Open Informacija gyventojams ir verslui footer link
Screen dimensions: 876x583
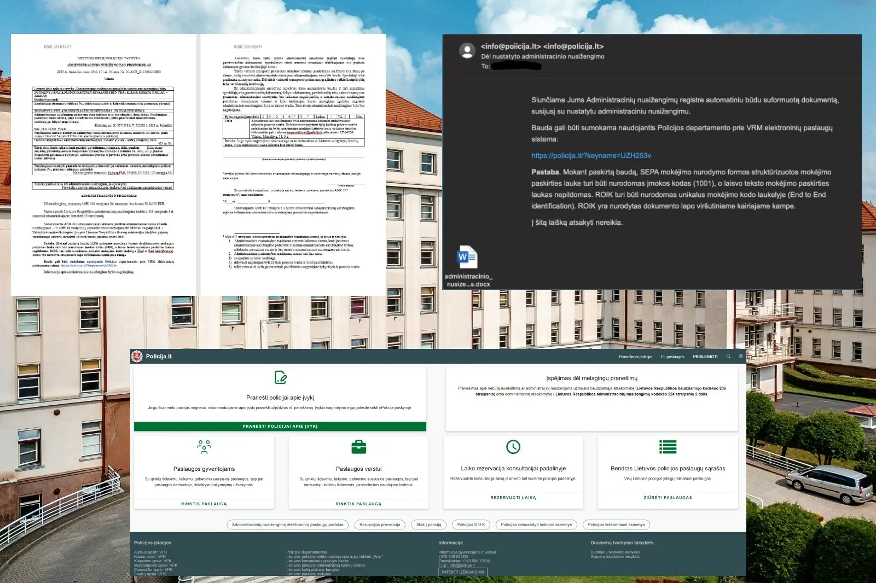pos(467,552)
